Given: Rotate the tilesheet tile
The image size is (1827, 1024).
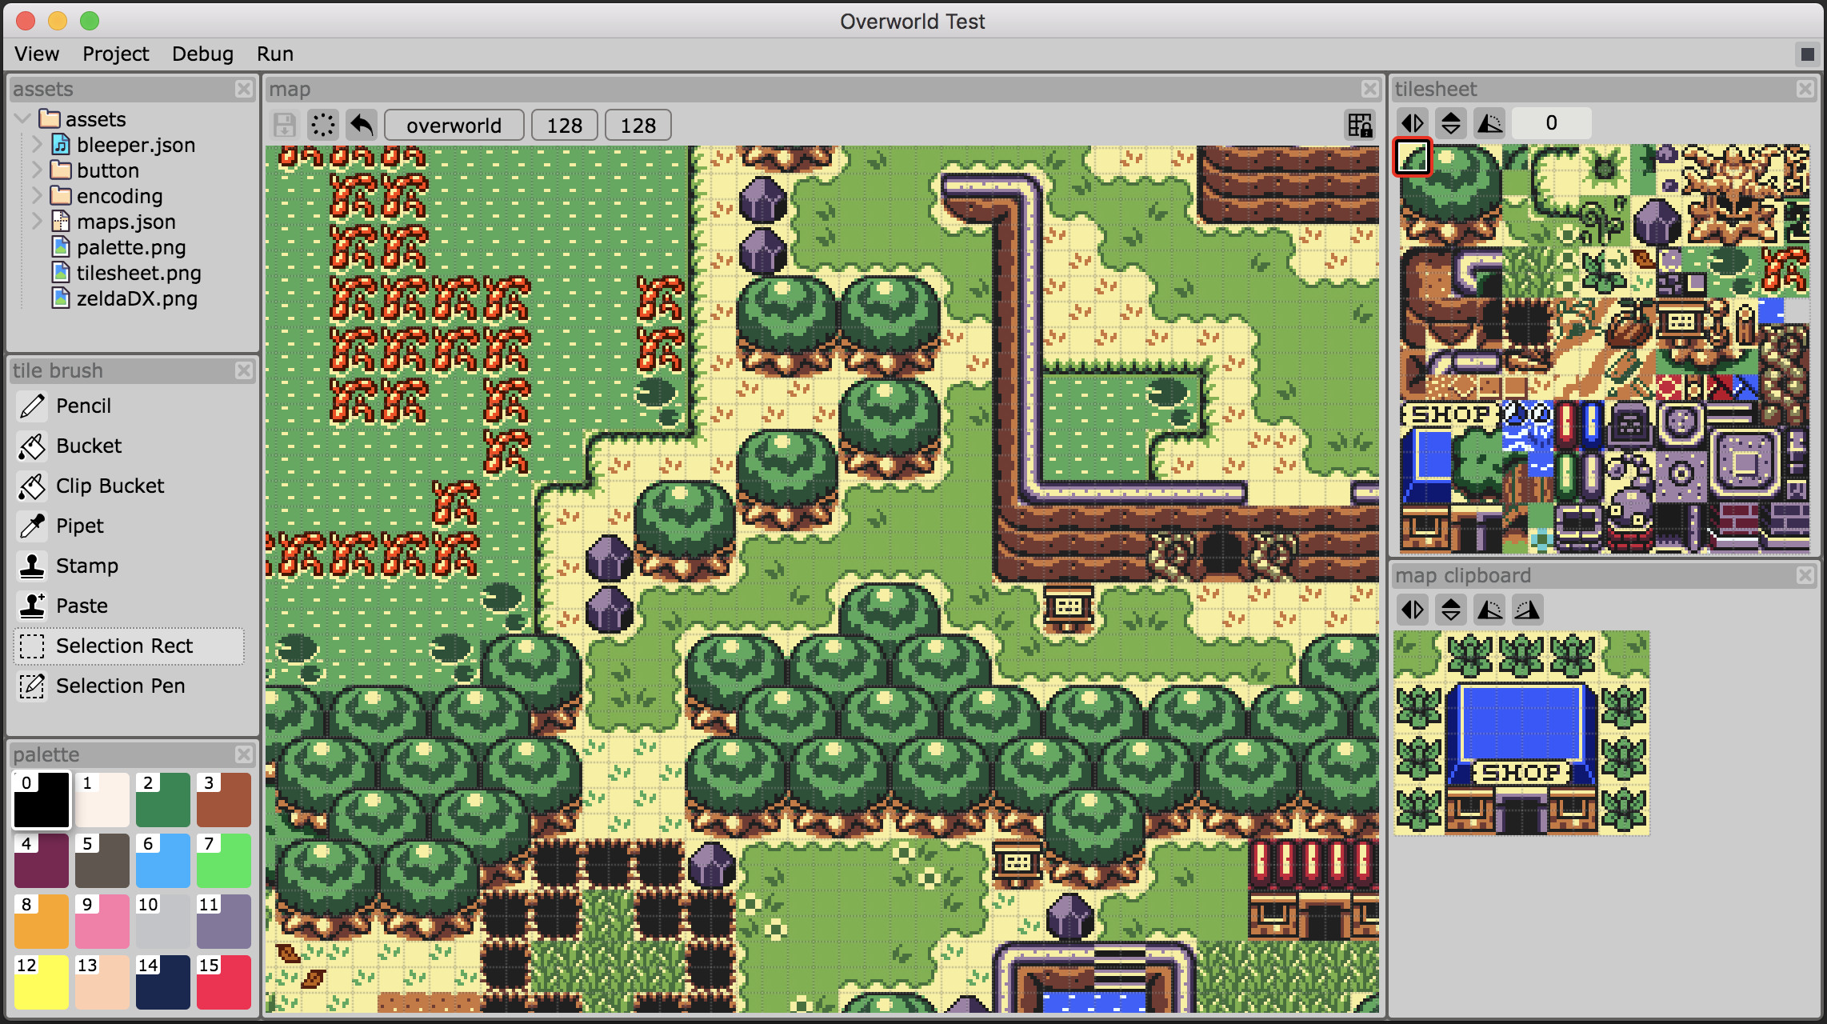Looking at the screenshot, I should point(1489,123).
